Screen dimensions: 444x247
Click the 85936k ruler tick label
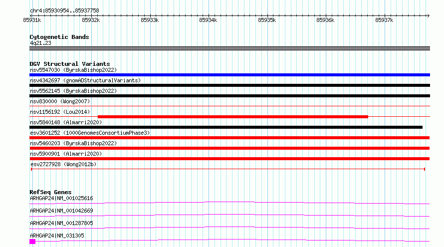[x=325, y=20]
